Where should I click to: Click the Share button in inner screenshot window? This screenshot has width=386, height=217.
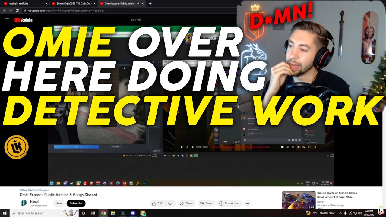(x=116, y=146)
